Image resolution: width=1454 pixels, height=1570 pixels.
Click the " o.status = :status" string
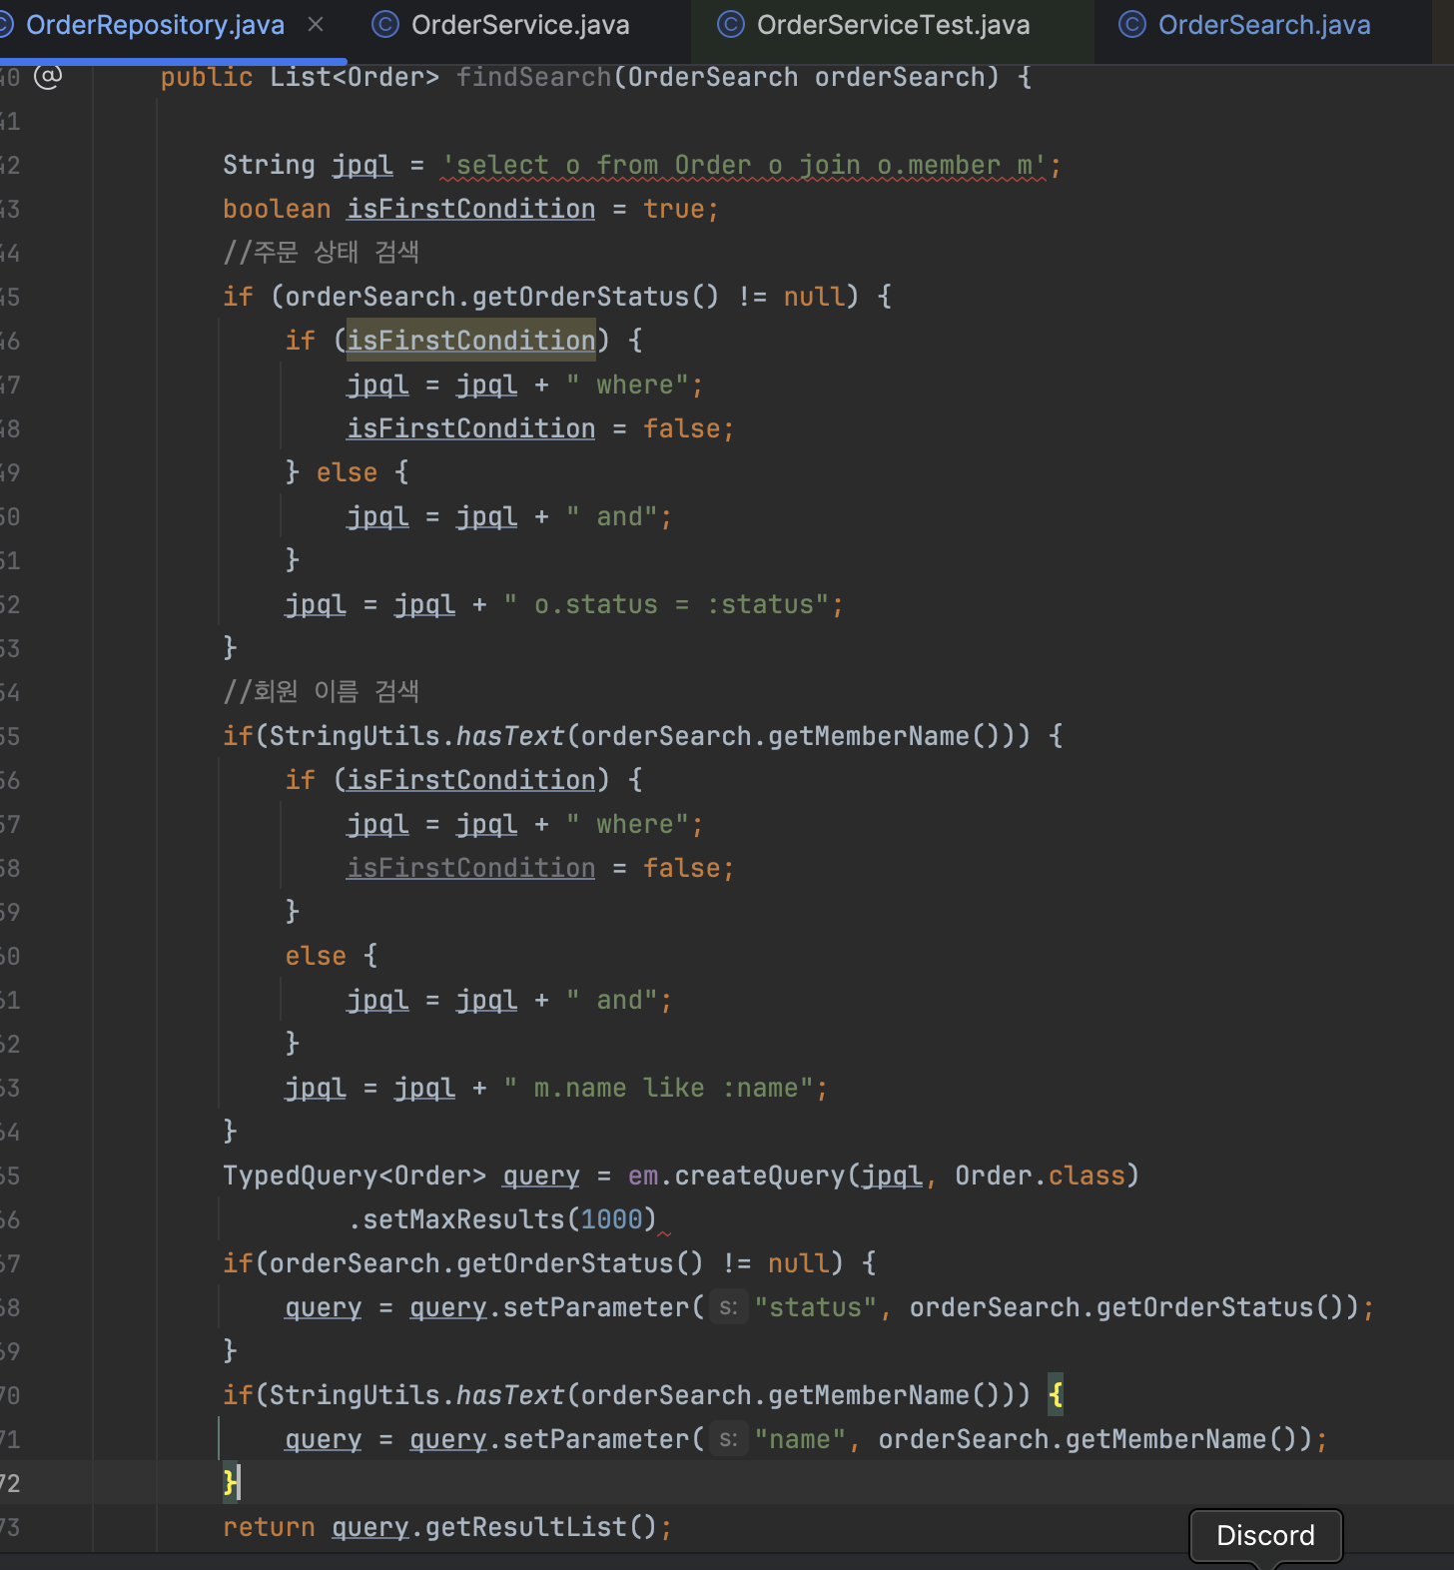(x=666, y=604)
